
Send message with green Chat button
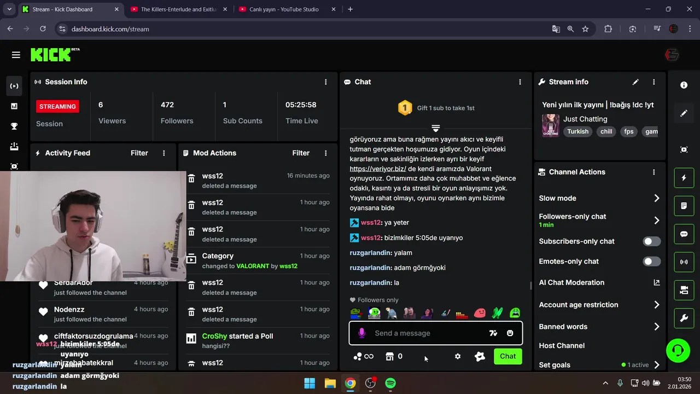pyautogui.click(x=507, y=356)
